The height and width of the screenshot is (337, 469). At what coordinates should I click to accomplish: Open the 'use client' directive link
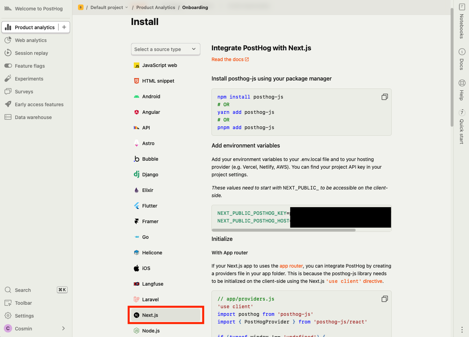point(354,281)
